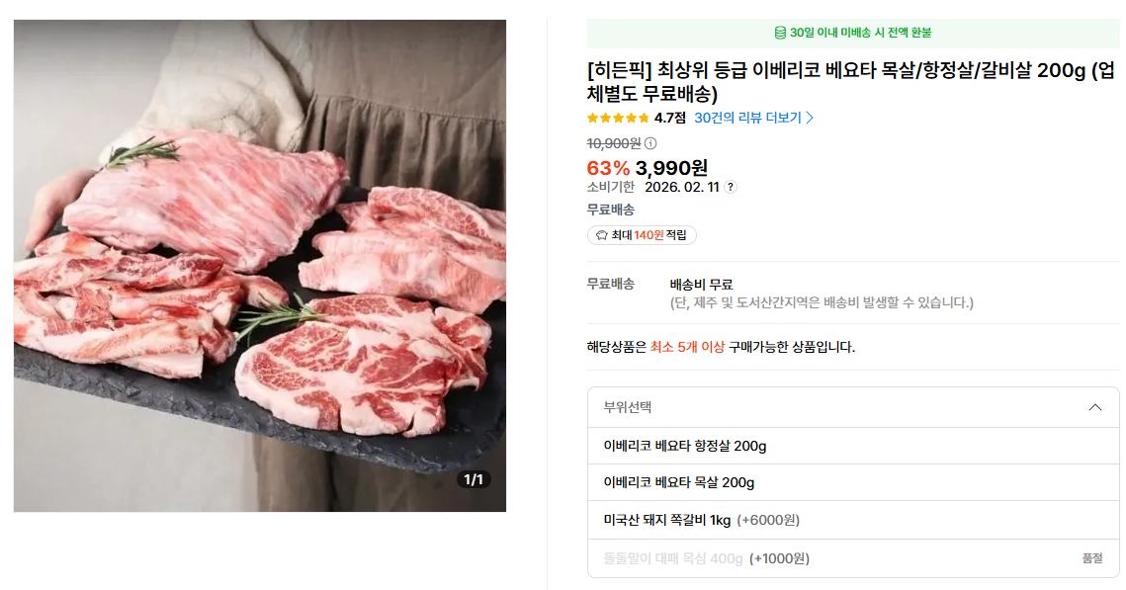
Task: Click the 최대 140원 적립 badge text
Action: point(649,235)
